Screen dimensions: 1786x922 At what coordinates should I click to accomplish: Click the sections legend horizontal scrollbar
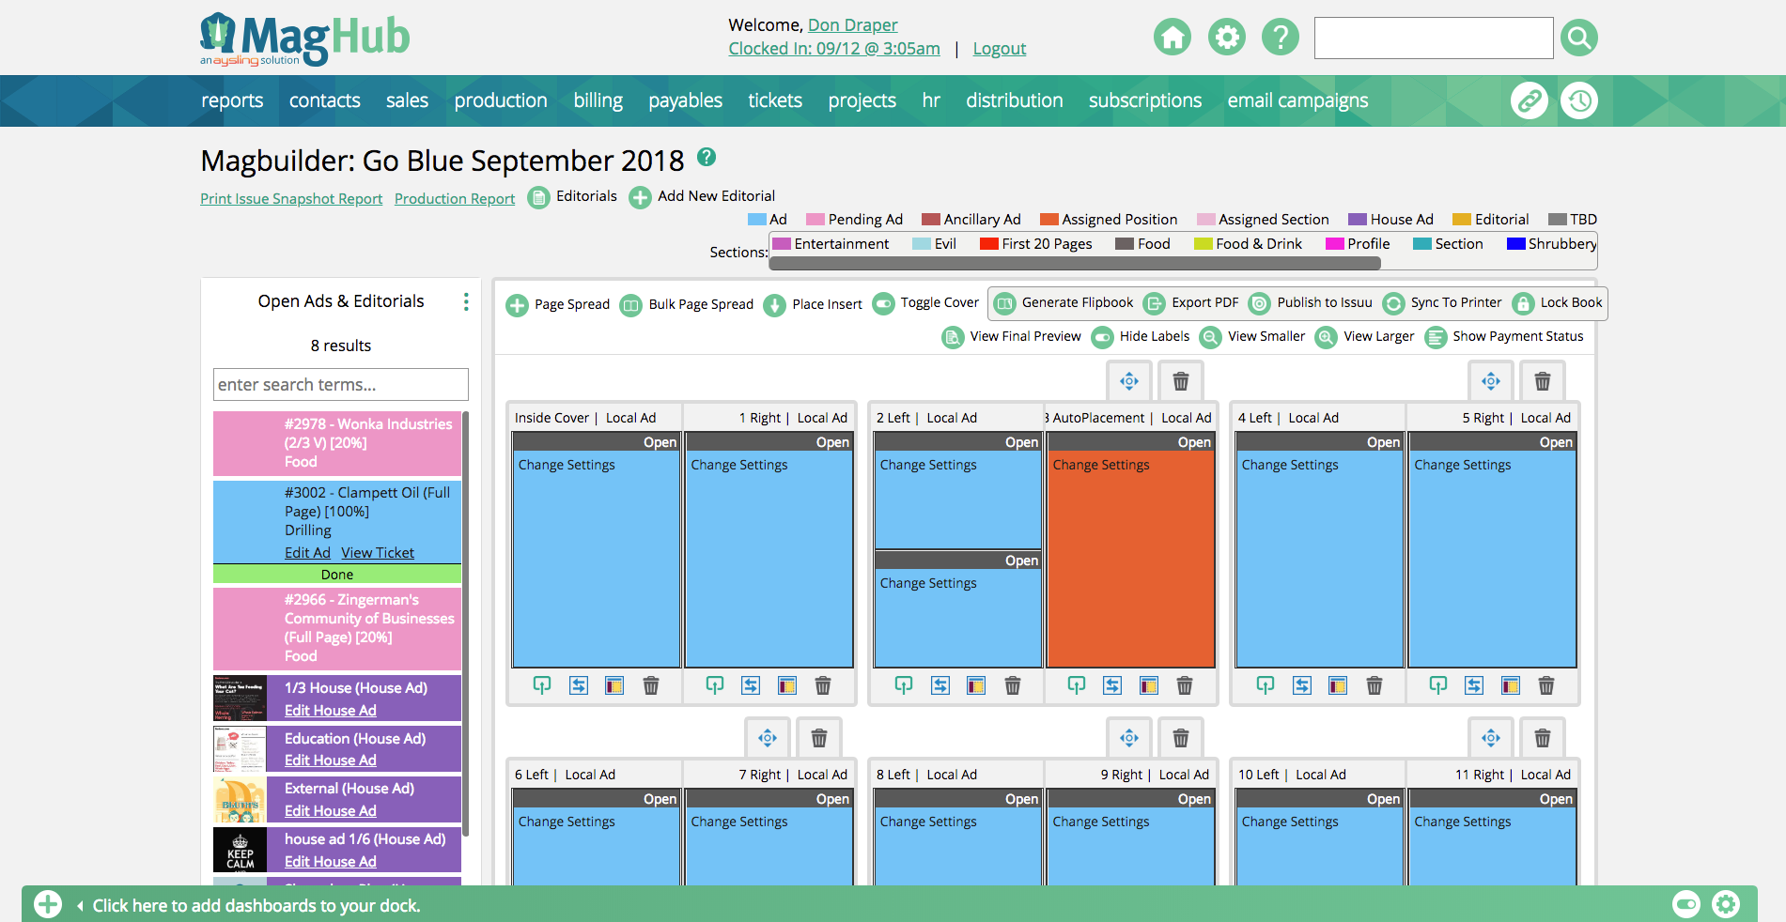click(1075, 264)
